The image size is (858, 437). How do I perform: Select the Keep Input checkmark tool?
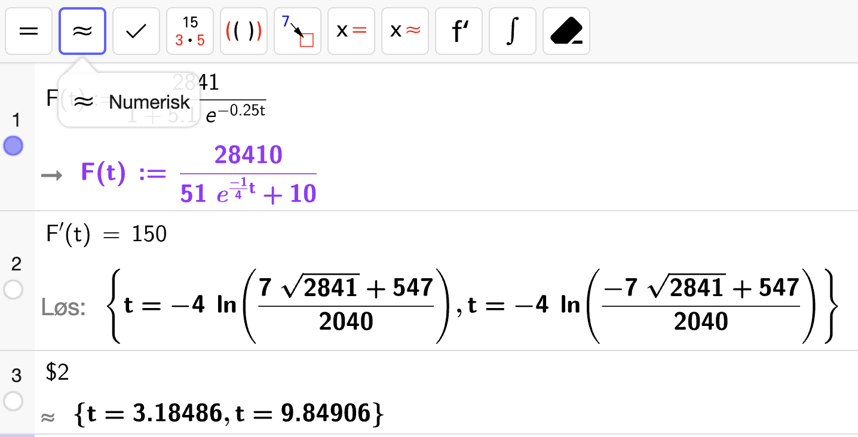(136, 31)
